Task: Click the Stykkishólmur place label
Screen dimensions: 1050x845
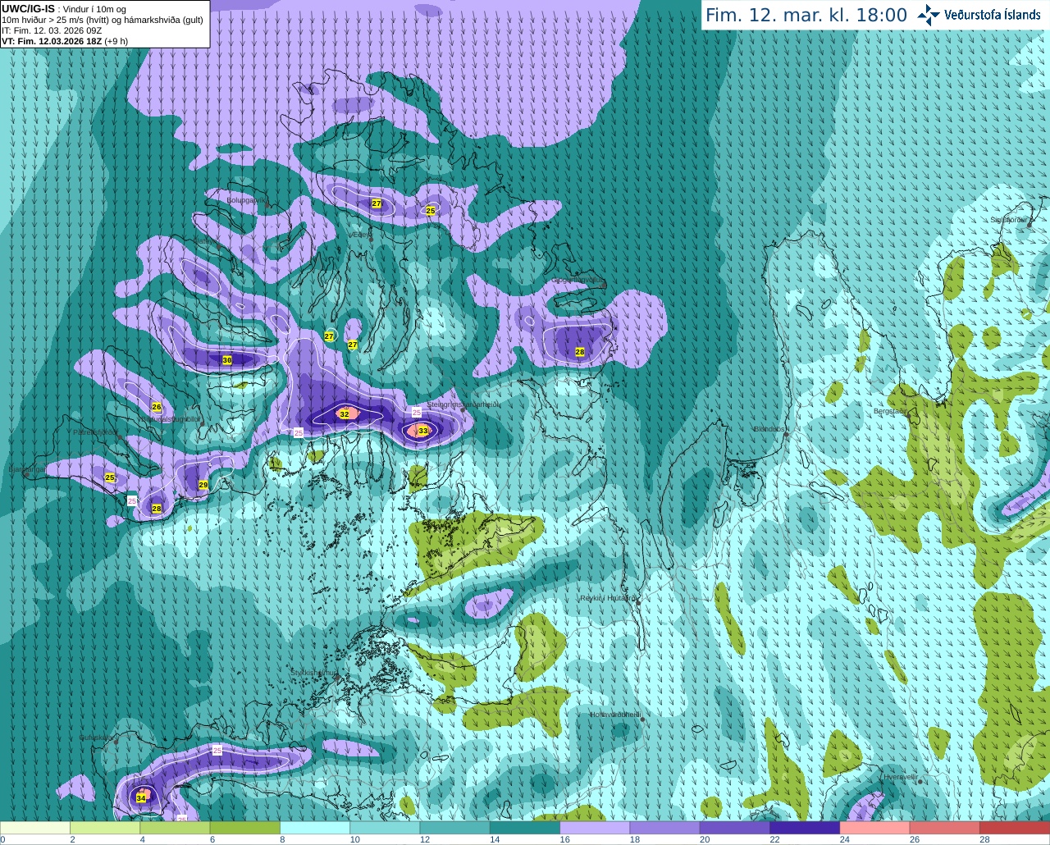Action: [314, 673]
